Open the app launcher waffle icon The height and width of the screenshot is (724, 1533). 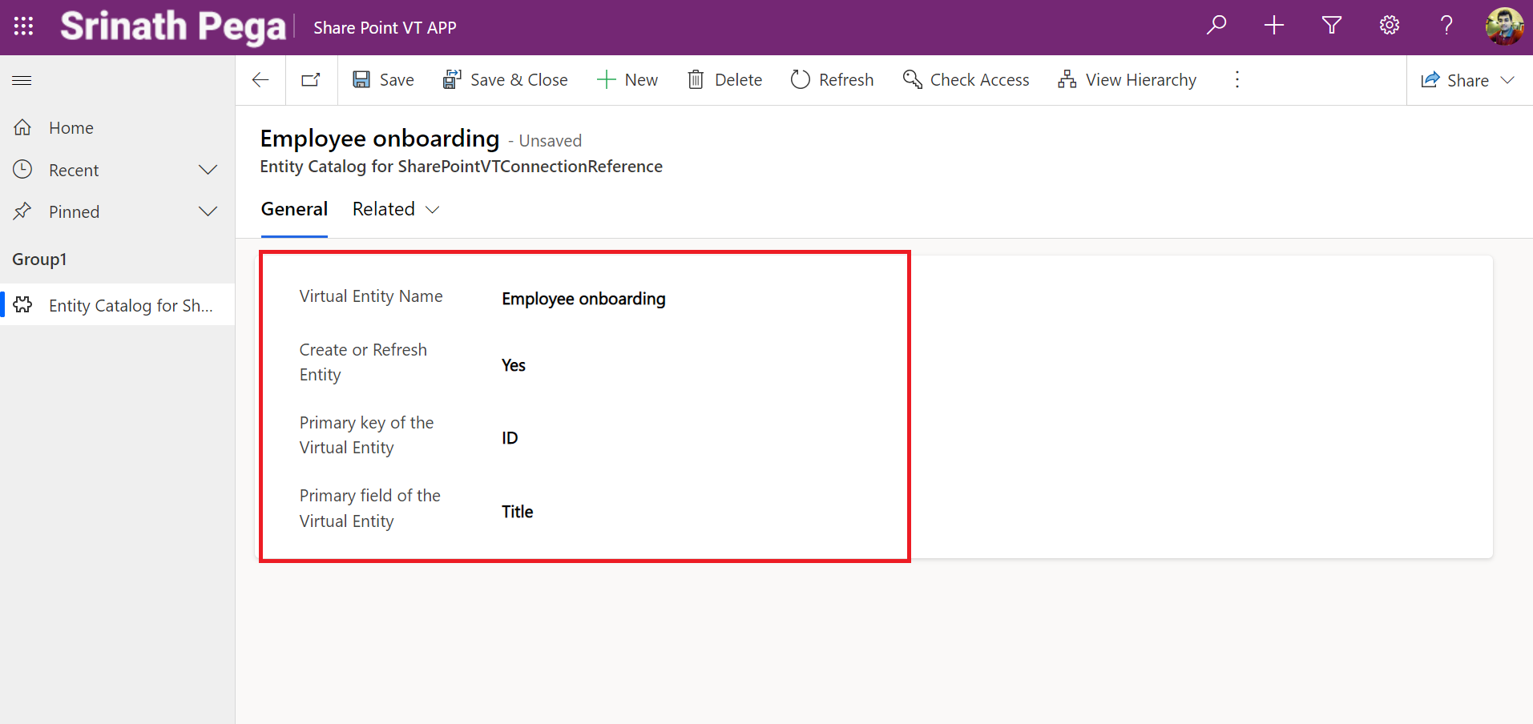pos(22,26)
